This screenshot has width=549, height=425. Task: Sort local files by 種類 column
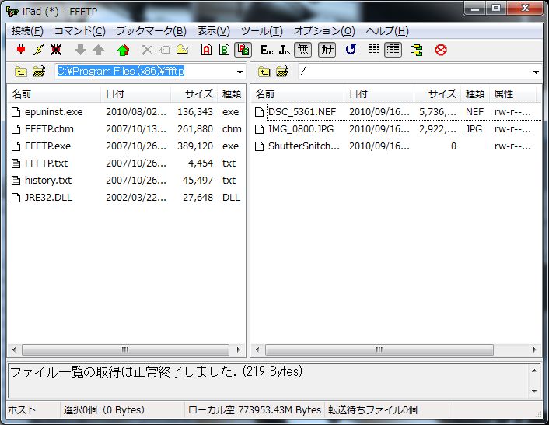coord(232,94)
